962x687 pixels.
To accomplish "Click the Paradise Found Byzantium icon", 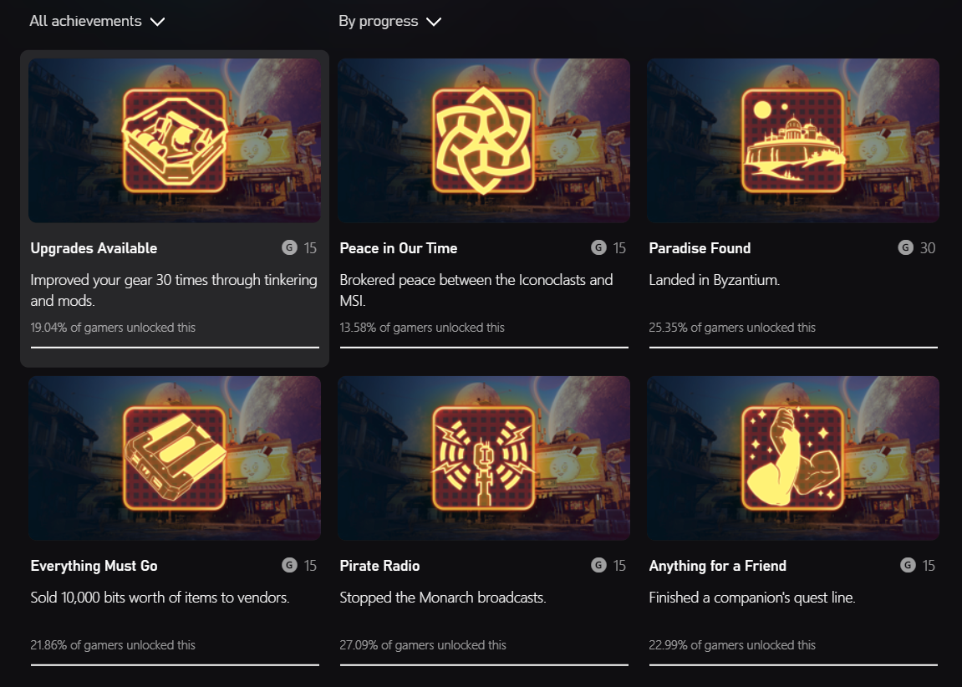I will point(792,140).
